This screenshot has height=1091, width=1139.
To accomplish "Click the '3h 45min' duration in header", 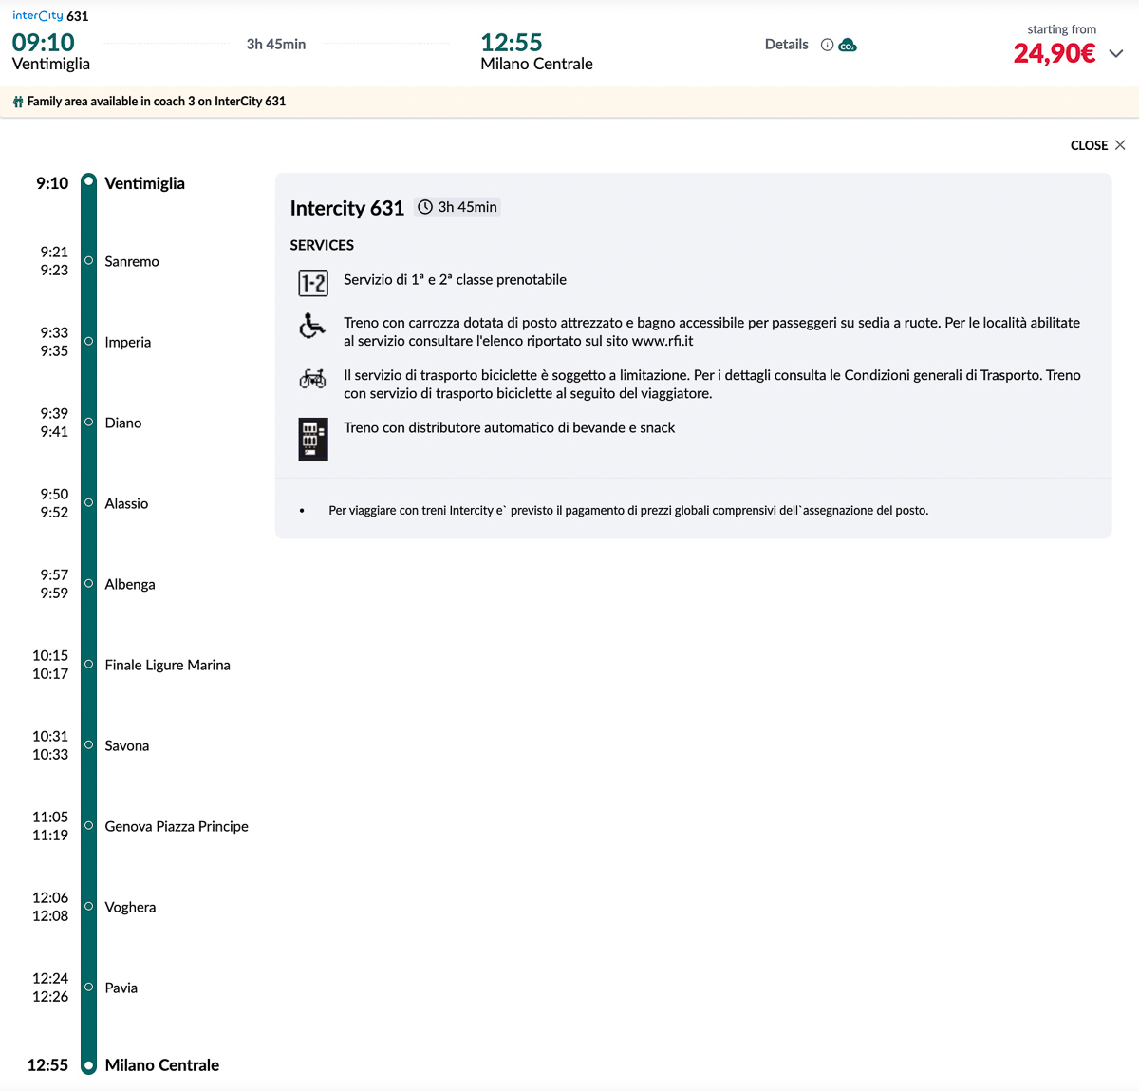I will click(x=276, y=44).
